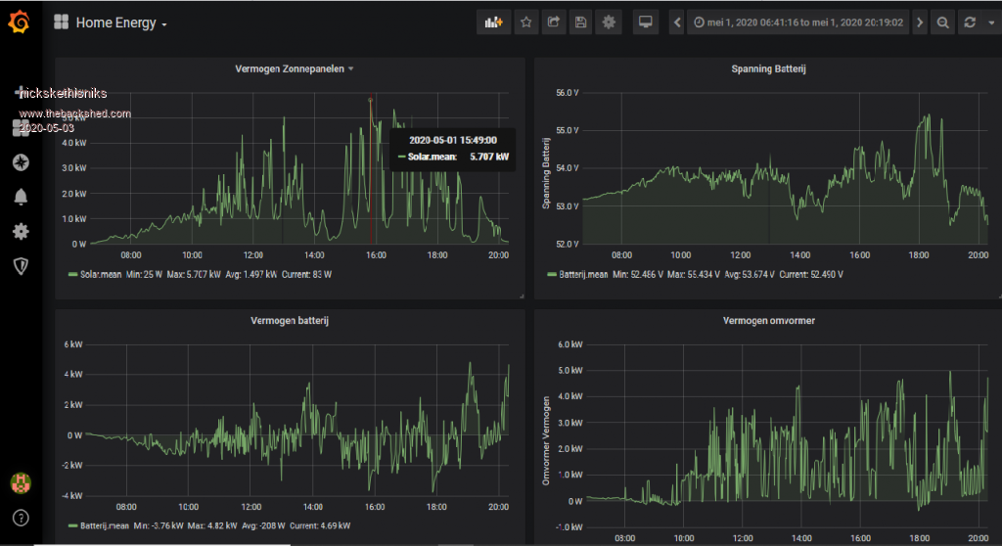Image resolution: width=1002 pixels, height=546 pixels.
Task: Open the Share dashboard icon
Action: [x=553, y=23]
